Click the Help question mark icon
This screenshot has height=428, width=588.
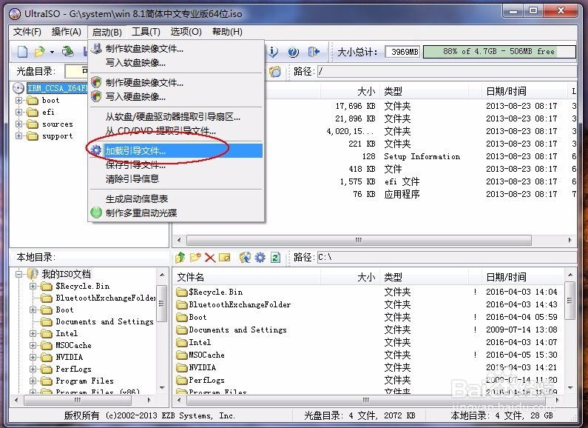[x=293, y=52]
